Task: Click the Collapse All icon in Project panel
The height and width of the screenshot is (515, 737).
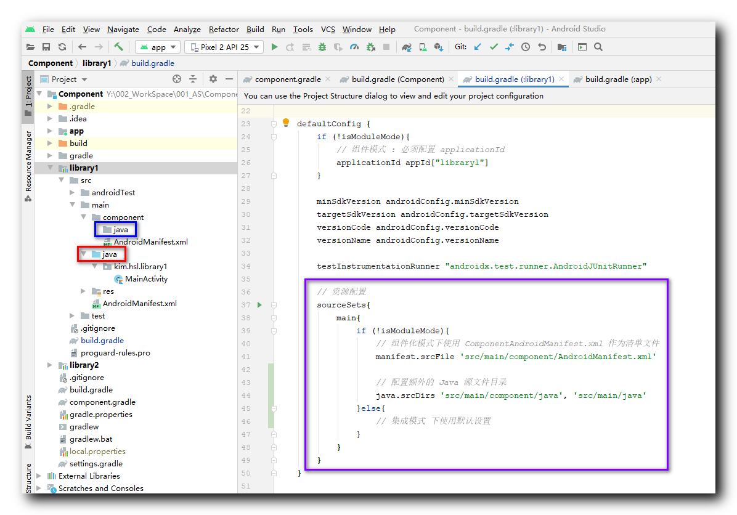Action: 193,79
